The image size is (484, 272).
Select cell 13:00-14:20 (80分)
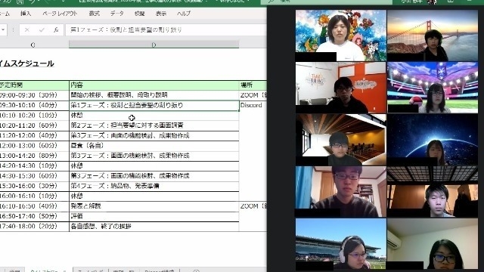point(34,156)
